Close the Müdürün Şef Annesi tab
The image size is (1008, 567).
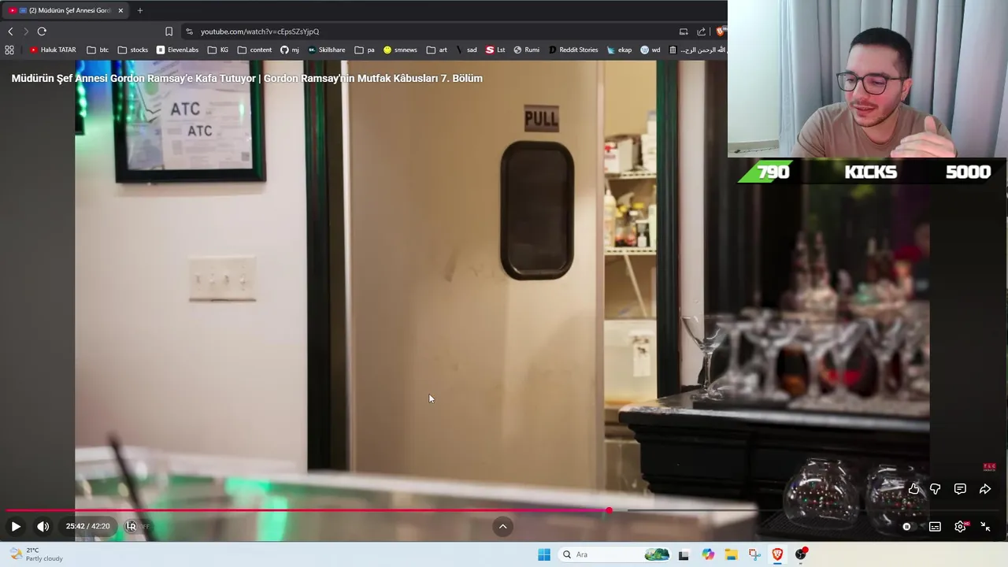click(120, 10)
